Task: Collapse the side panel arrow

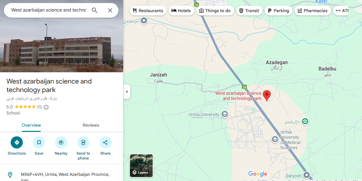Action: [x=127, y=91]
